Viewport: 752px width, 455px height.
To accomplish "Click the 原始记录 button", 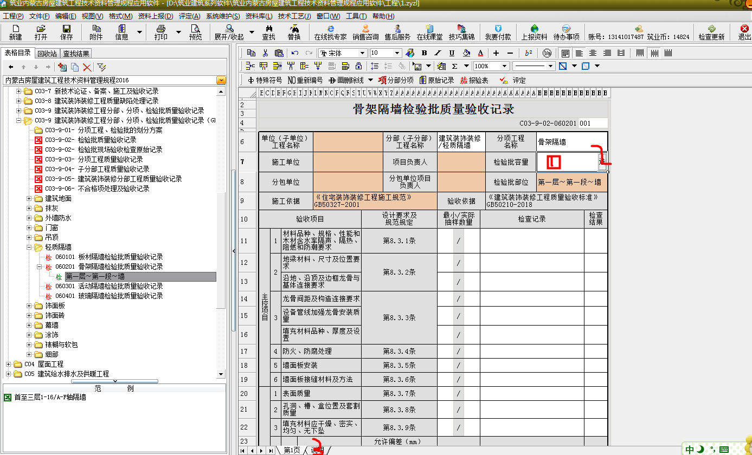I will click(437, 80).
